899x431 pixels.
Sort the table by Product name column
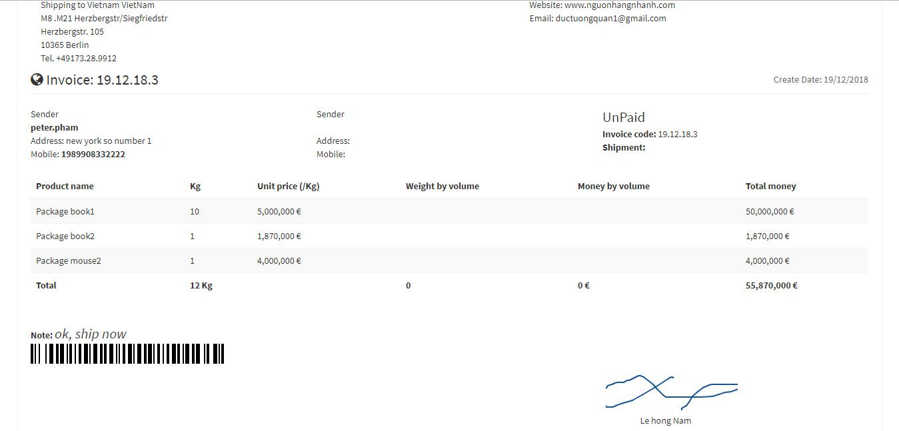pyautogui.click(x=65, y=186)
